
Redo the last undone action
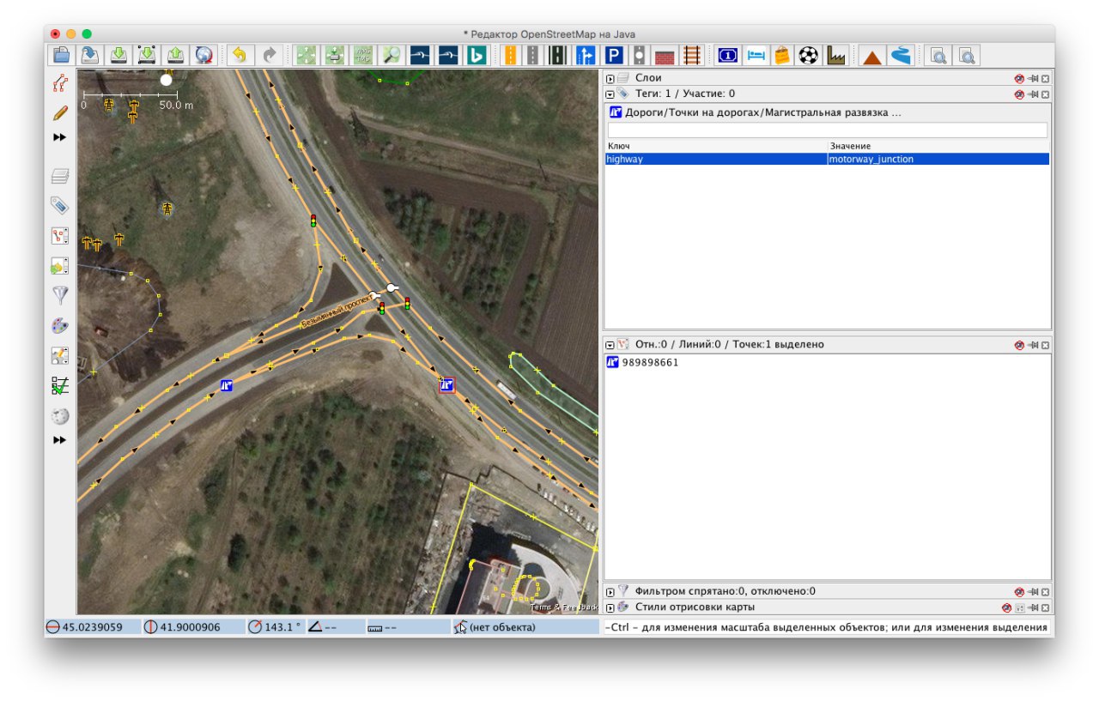(x=270, y=56)
